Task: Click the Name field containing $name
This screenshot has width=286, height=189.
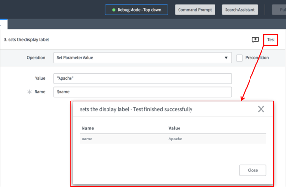Action: point(143,92)
